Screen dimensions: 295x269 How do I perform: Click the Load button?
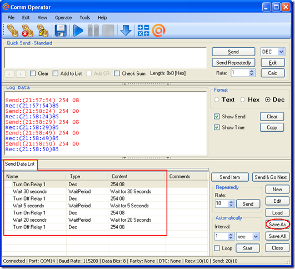[x=277, y=213]
